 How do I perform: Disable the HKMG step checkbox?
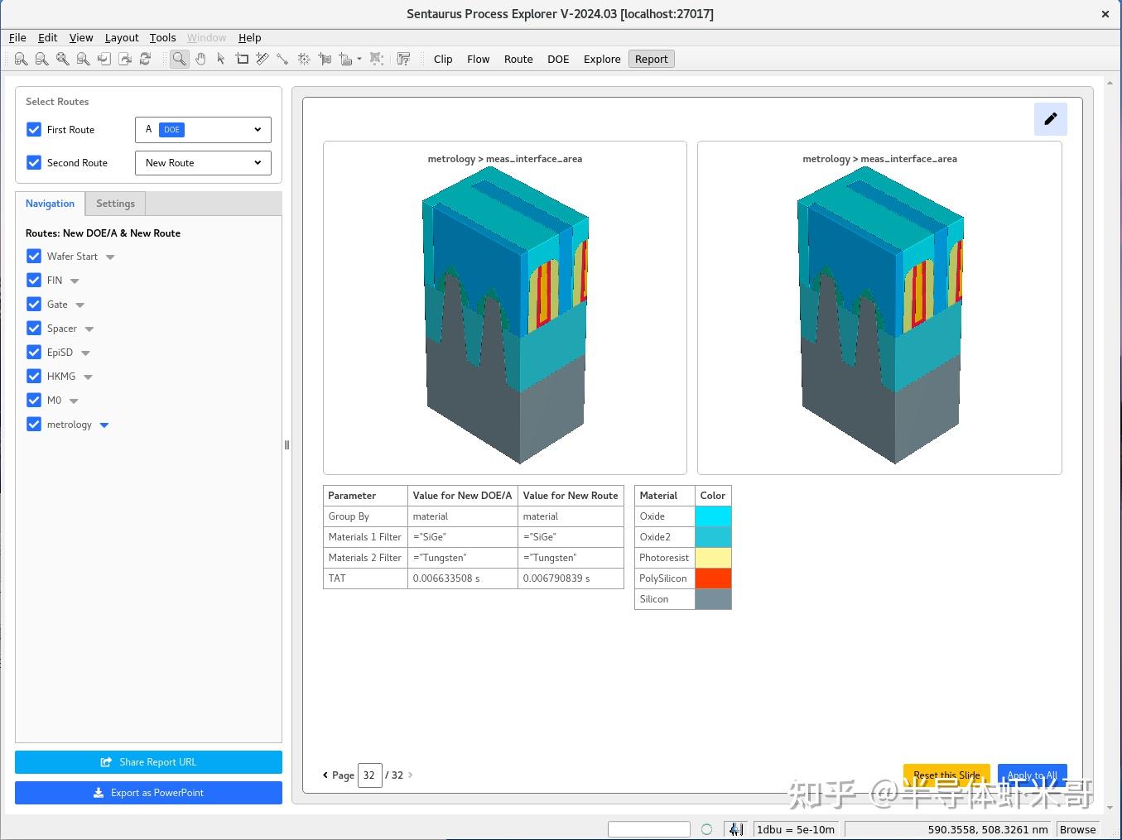[x=34, y=377]
